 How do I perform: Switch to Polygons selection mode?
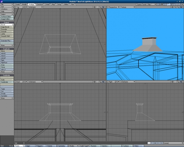(x=41, y=146)
